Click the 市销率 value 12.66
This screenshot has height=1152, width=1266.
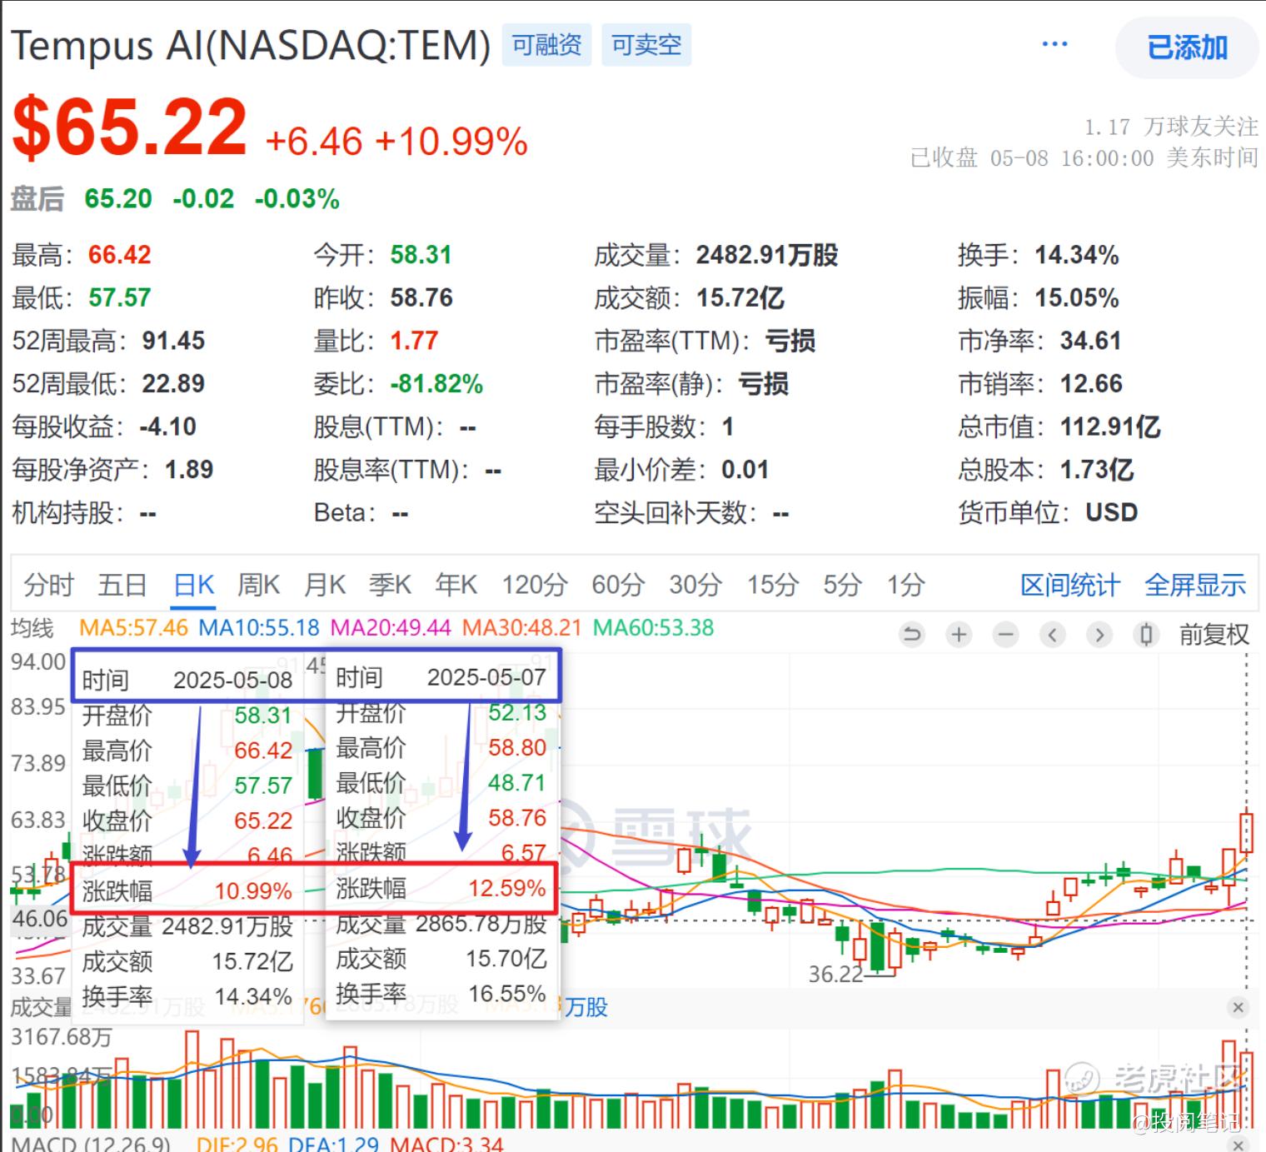(1091, 384)
